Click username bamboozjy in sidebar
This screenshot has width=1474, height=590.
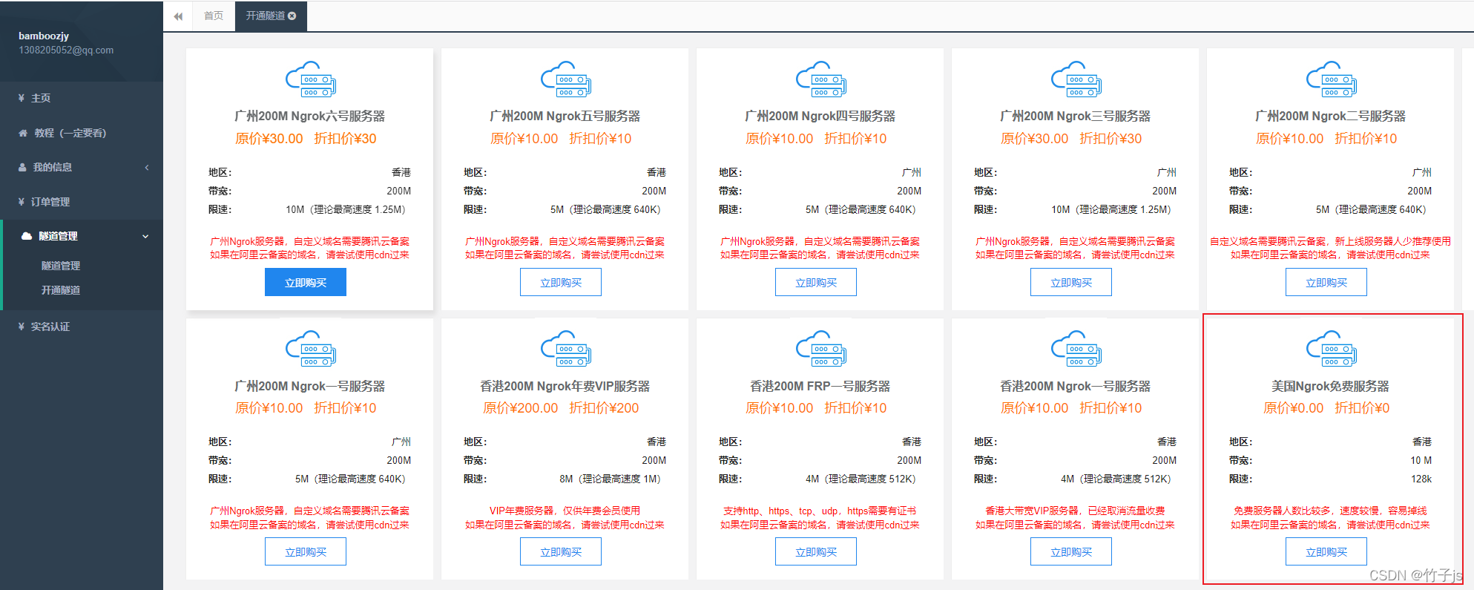click(x=44, y=36)
